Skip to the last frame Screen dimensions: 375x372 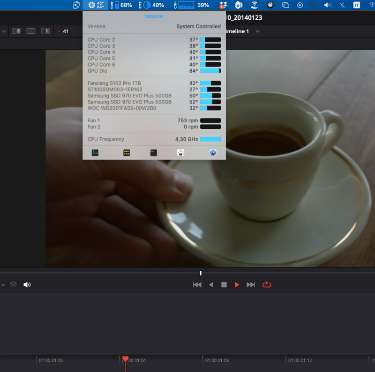tap(251, 284)
